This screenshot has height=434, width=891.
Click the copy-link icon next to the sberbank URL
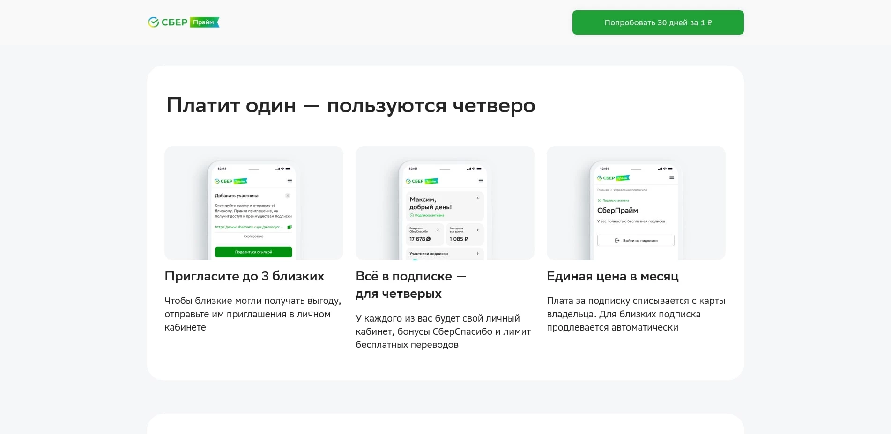tap(290, 227)
